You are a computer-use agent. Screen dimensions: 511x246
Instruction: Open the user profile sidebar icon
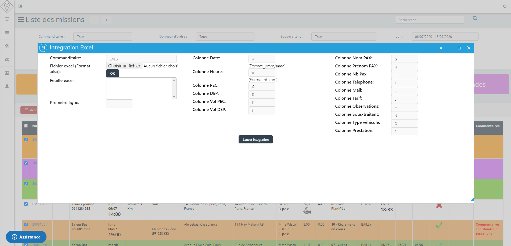tap(7, 86)
